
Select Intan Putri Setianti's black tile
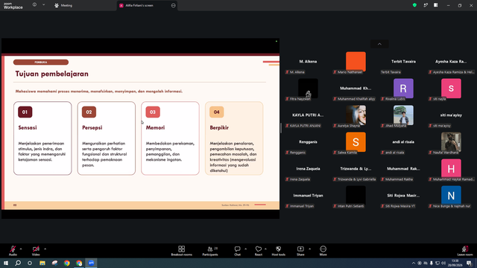tap(356, 195)
